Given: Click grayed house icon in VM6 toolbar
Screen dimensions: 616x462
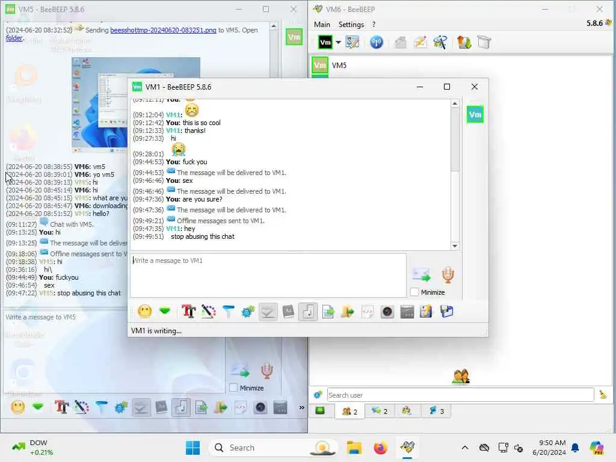Looking at the screenshot, I should [400, 42].
